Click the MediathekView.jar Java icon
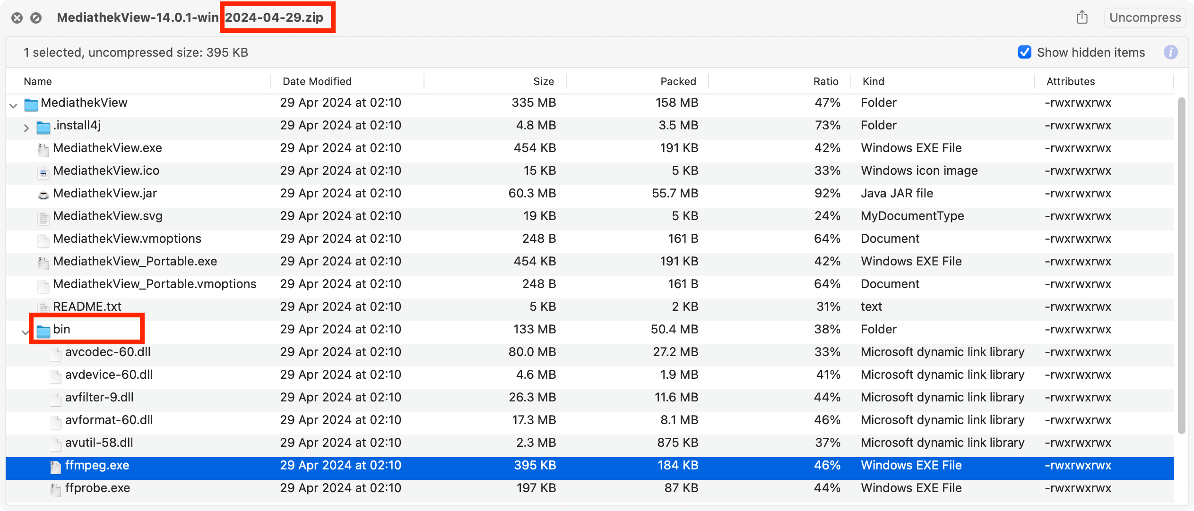Viewport: 1194px width, 511px height. click(43, 195)
